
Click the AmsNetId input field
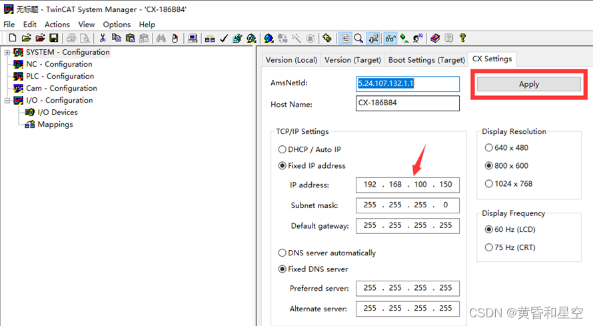pos(408,84)
